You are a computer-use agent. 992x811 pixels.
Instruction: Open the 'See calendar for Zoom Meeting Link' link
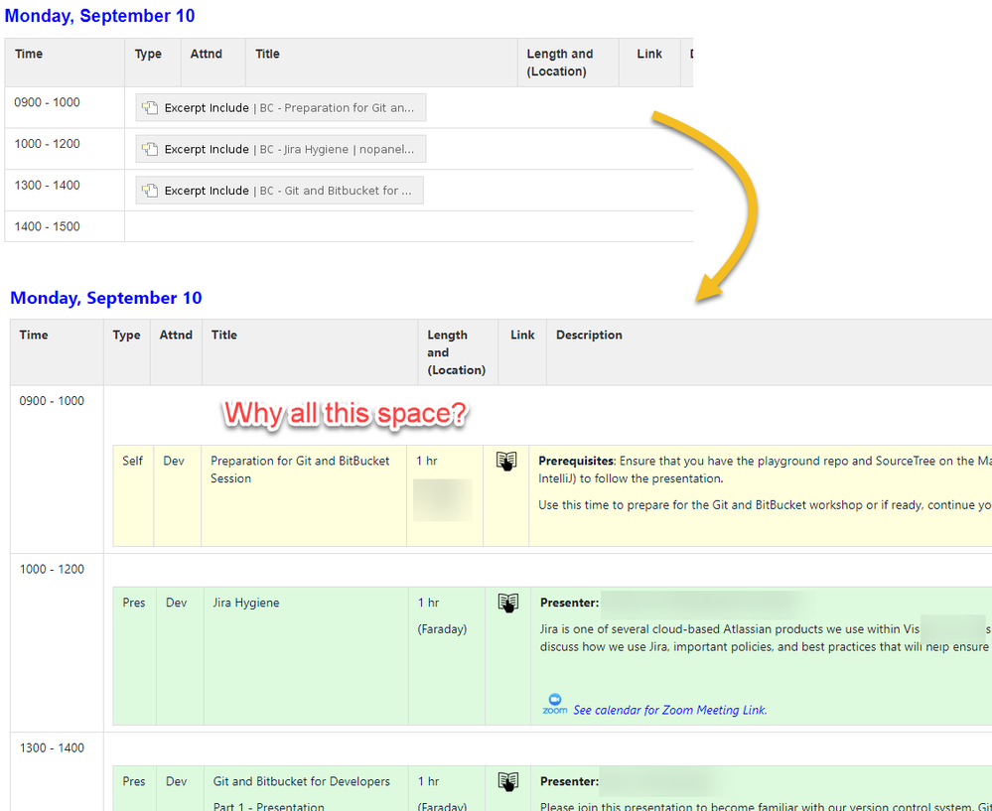click(x=670, y=710)
